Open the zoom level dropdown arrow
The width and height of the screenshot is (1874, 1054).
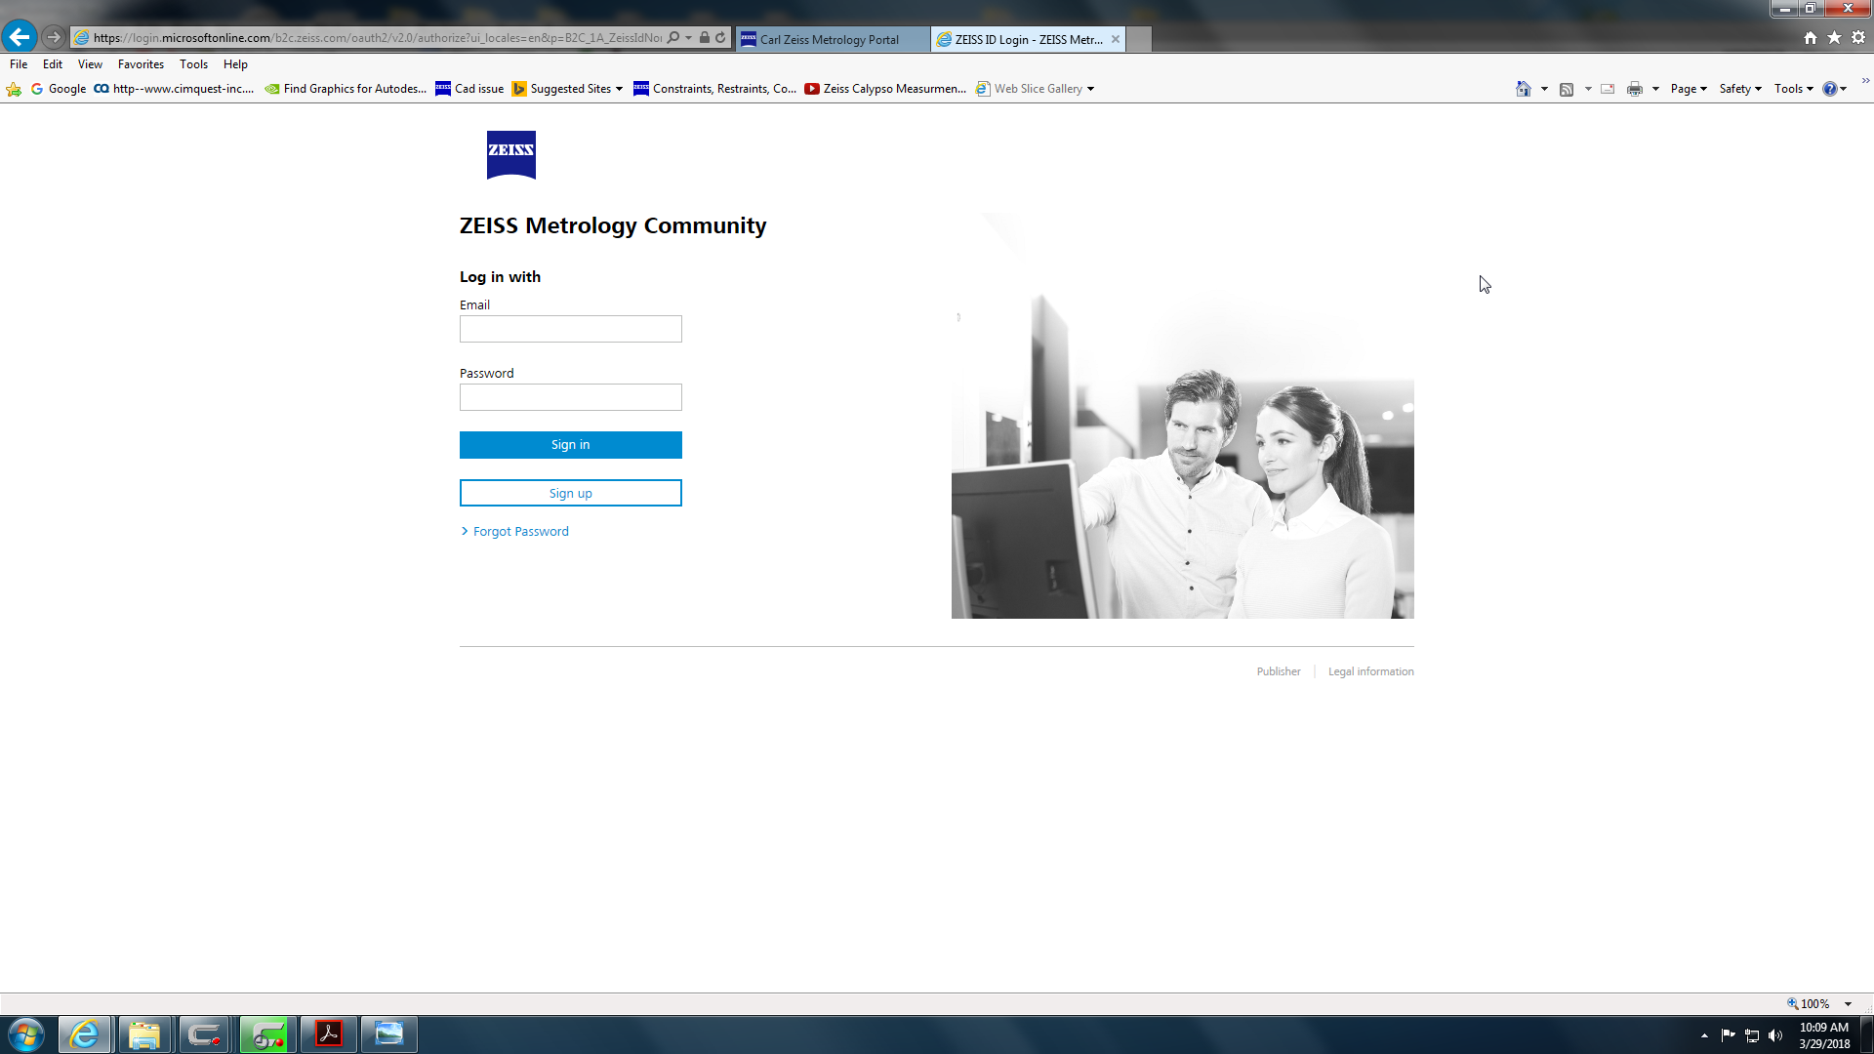coord(1848,1004)
